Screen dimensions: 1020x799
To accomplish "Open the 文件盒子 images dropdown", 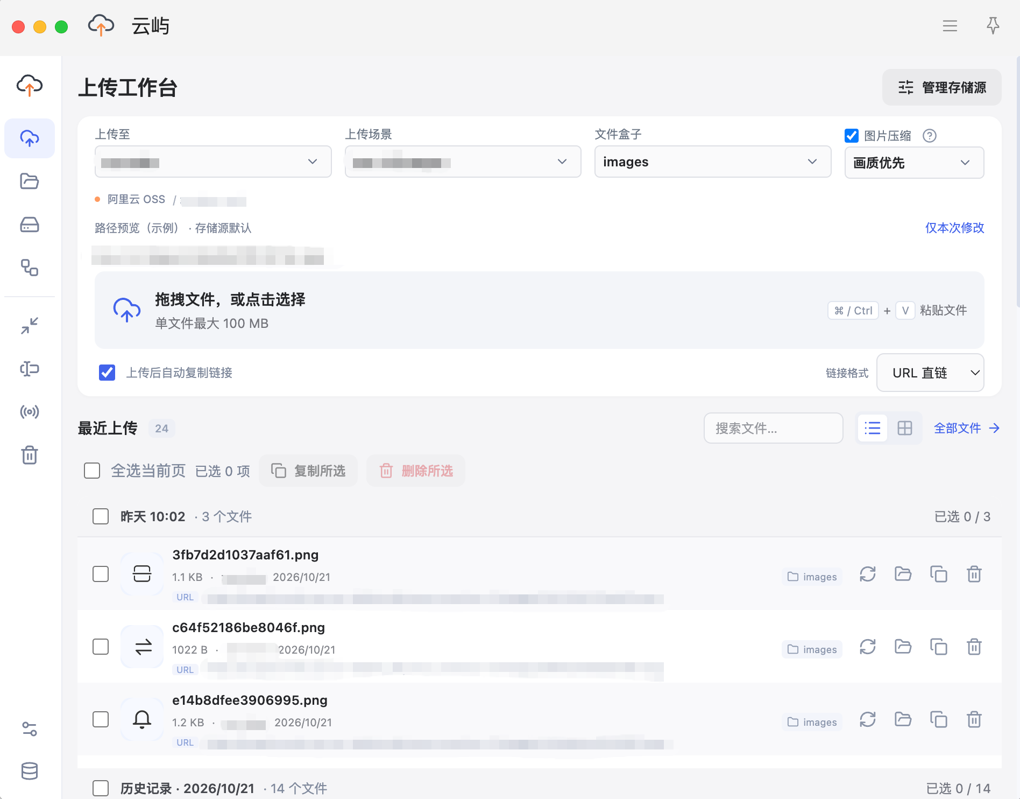I will coord(713,162).
